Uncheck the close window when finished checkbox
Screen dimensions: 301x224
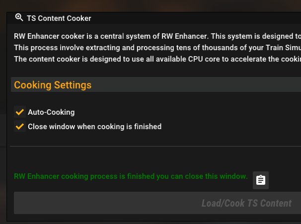[20, 127]
